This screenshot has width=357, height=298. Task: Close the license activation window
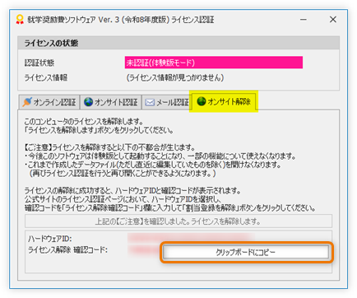pyautogui.click(x=333, y=20)
